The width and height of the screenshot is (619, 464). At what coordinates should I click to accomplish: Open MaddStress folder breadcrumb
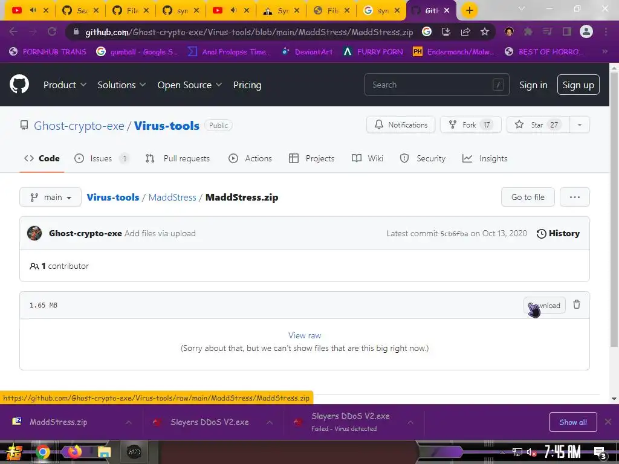pos(172,198)
